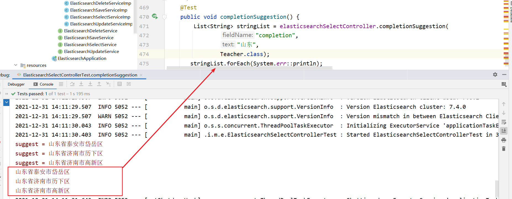
Task: Click line number 472 in the gutter
Action: pyautogui.click(x=144, y=36)
